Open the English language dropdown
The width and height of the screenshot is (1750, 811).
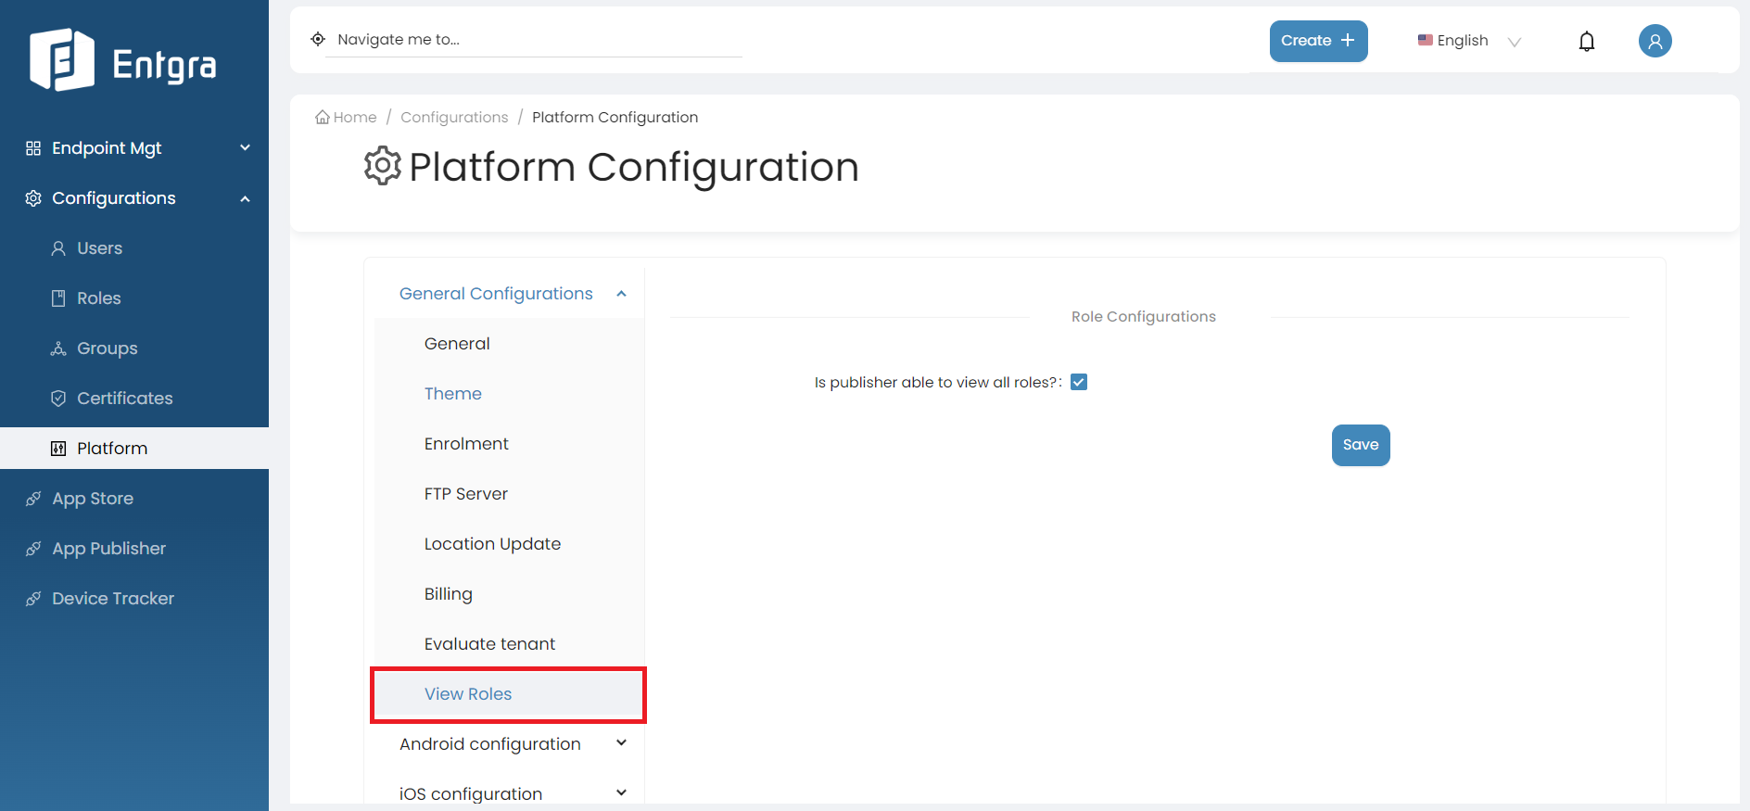(x=1469, y=41)
